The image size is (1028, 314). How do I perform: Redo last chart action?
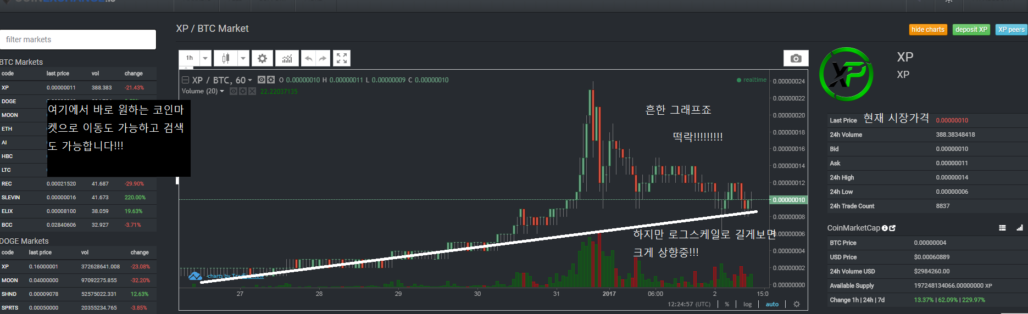323,58
